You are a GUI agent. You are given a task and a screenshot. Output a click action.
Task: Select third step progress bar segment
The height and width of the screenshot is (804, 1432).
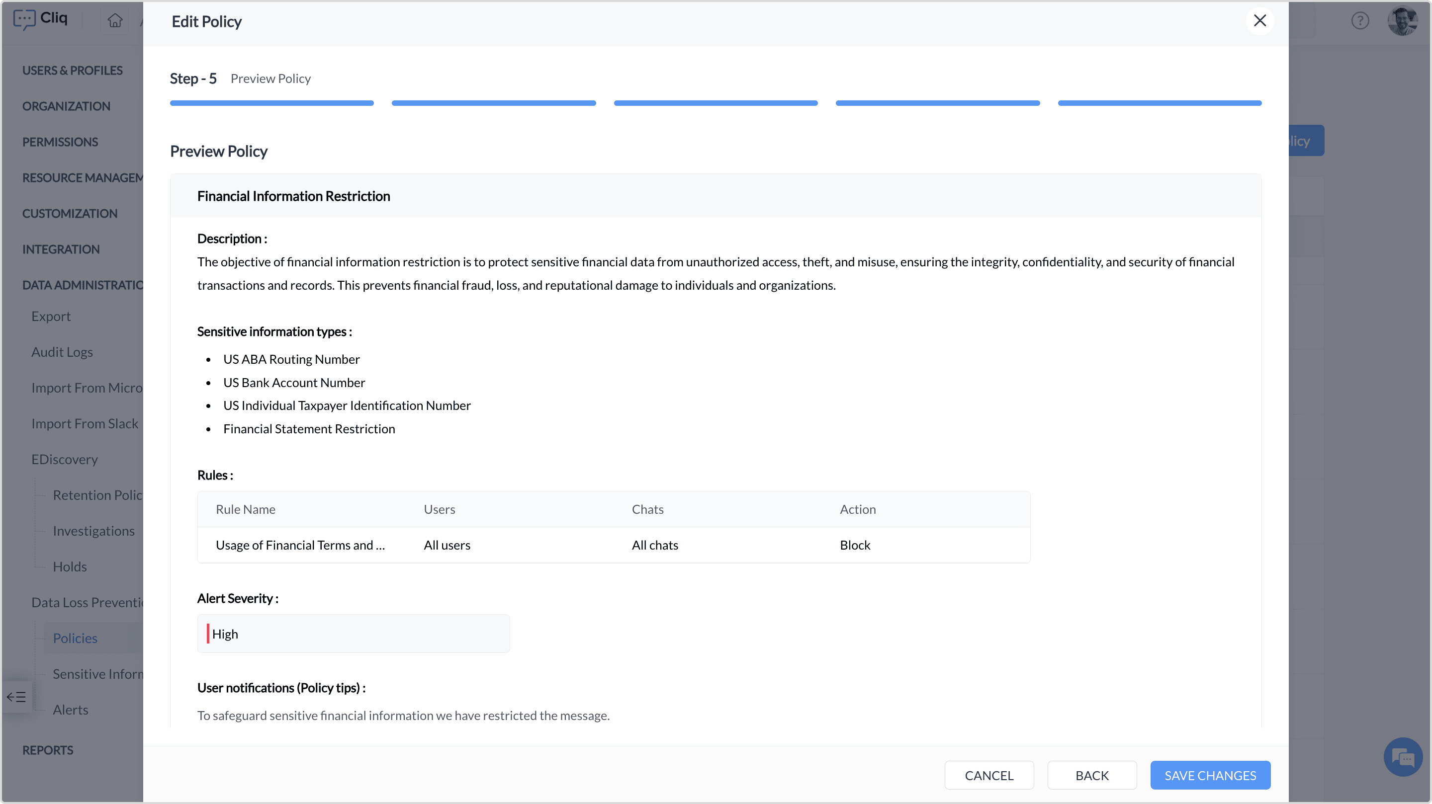[715, 103]
